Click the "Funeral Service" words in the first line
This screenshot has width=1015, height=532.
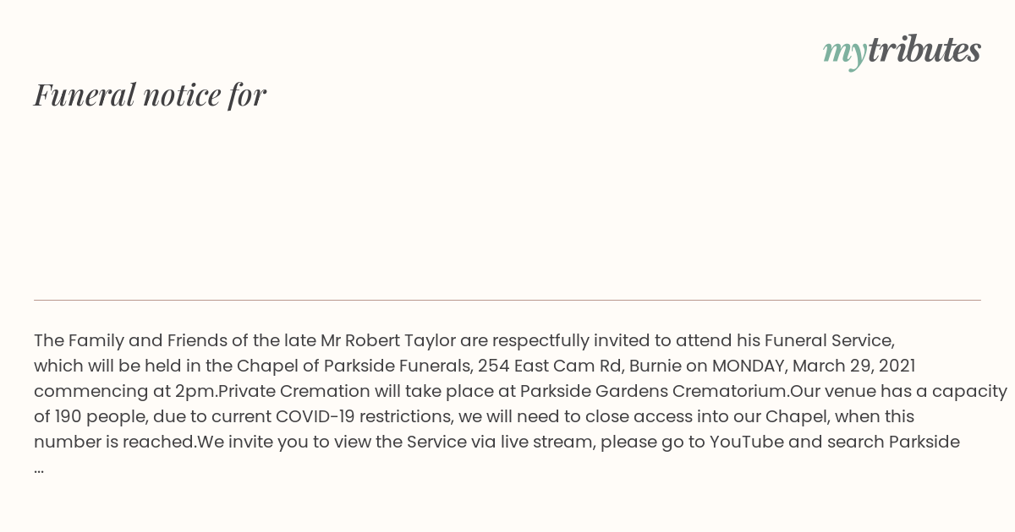[x=829, y=341]
